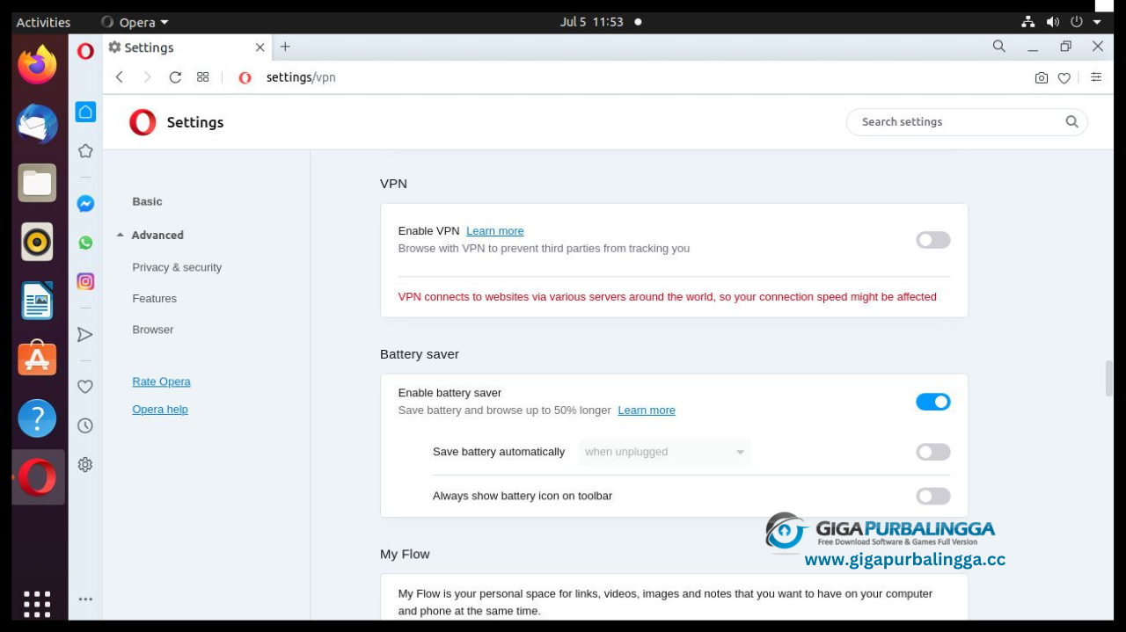The image size is (1126, 632).
Task: Open Settings gear in sidebar
Action: pos(85,464)
